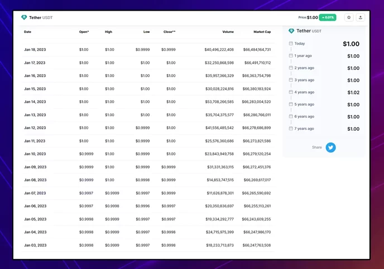Viewport: 384px width, 269px height.
Task: Click the calendar icon next to Today
Action: (291, 44)
